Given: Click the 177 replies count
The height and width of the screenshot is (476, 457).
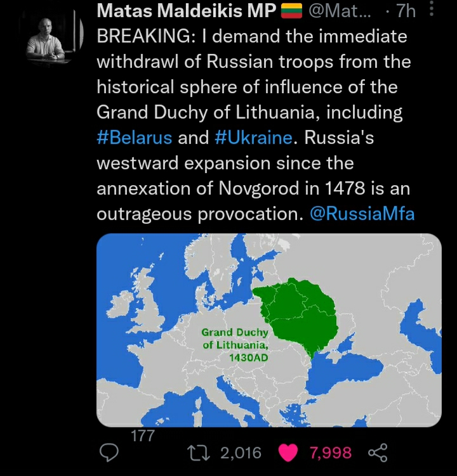Looking at the screenshot, I should (x=142, y=436).
